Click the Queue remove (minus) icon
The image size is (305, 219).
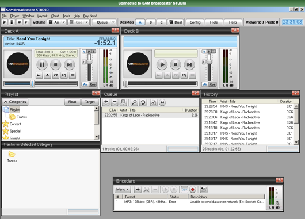click(x=115, y=102)
